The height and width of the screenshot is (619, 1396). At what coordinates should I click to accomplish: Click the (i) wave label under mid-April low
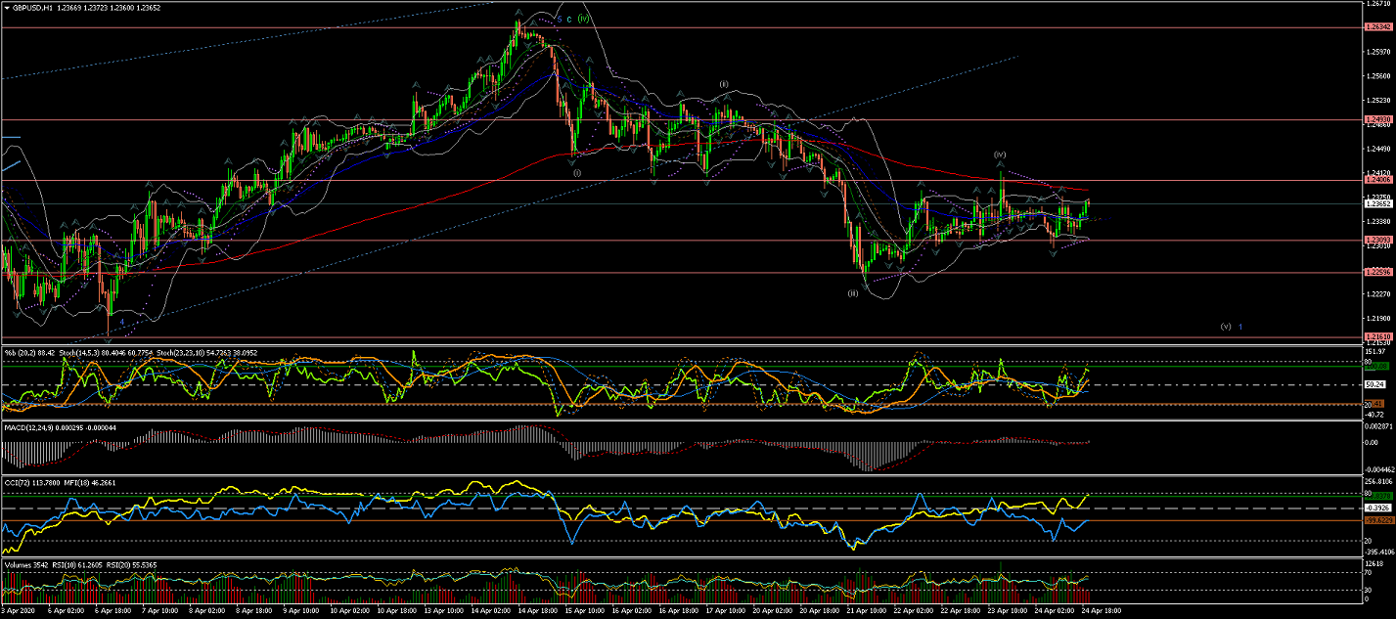pos(577,172)
